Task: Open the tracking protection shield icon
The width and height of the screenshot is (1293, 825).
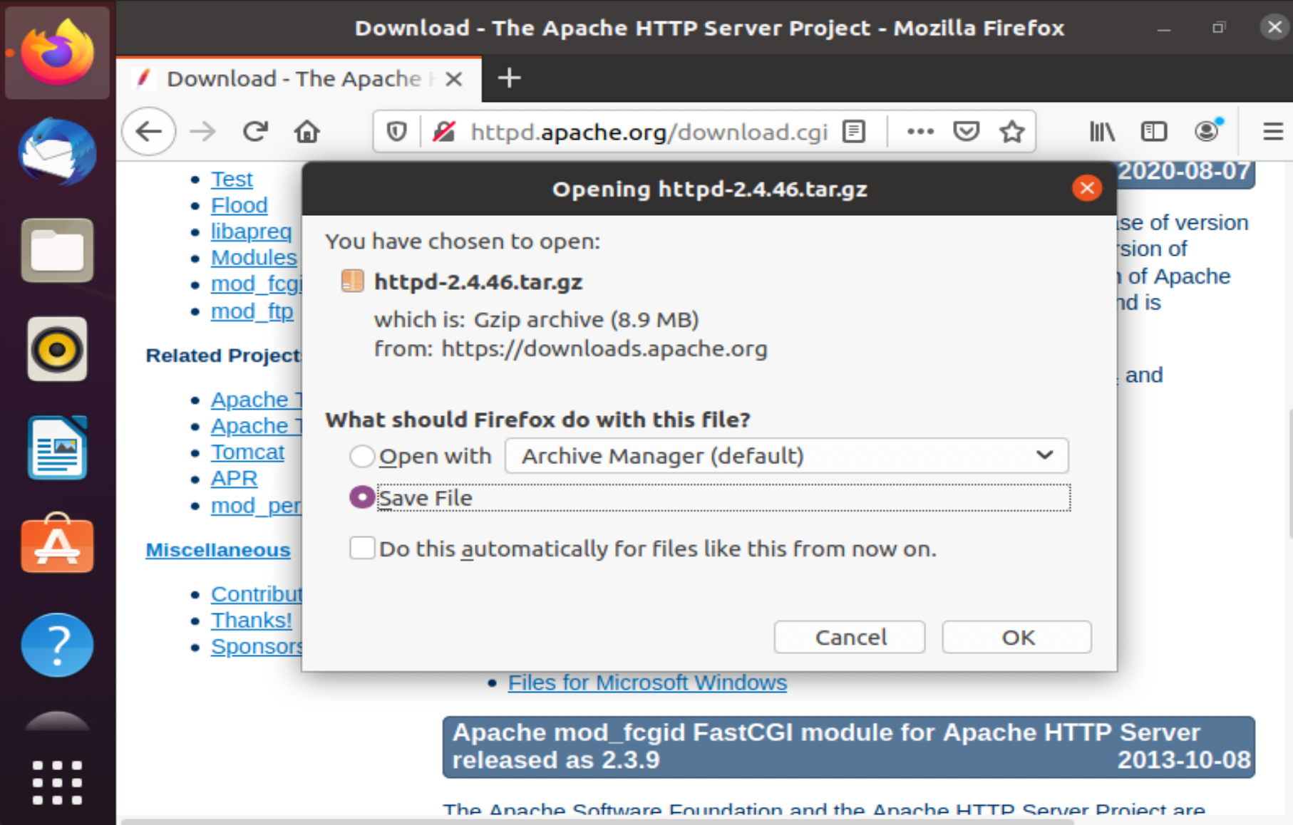Action: point(397,132)
